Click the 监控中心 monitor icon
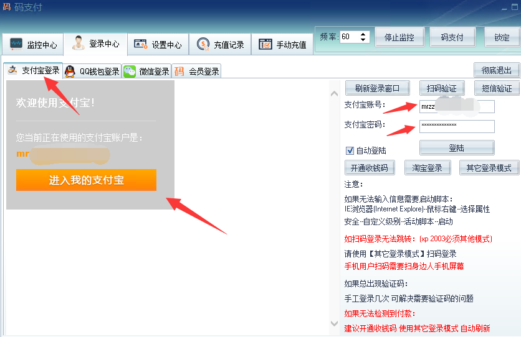 pos(16,45)
